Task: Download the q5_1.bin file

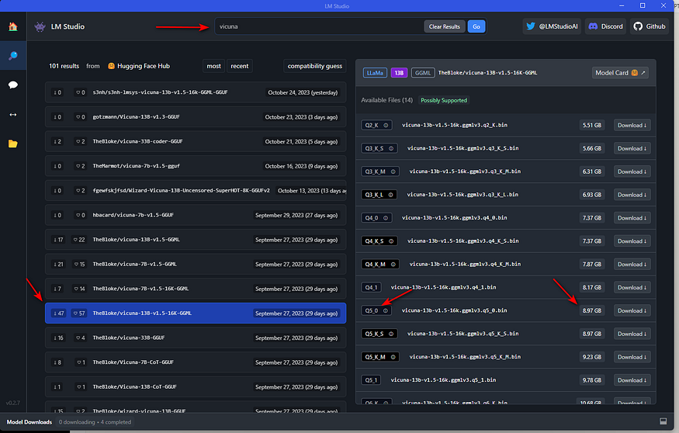Action: point(632,380)
